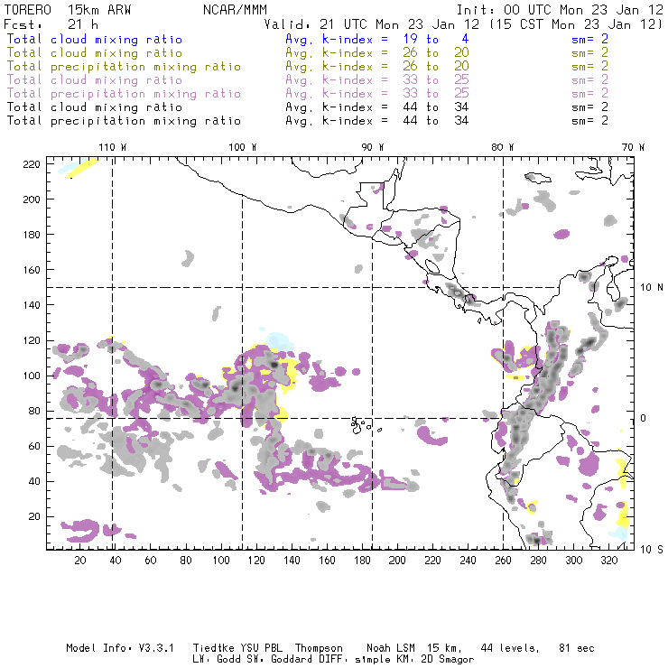Image resolution: width=668 pixels, height=668 pixels.
Task: Click the "Model Info: V3.3.1" footer text
Action: 120,648
